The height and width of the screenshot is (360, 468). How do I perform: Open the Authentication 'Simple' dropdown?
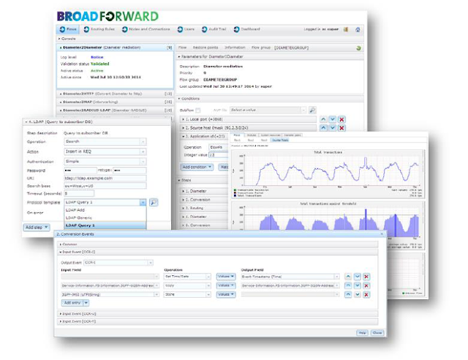point(105,162)
